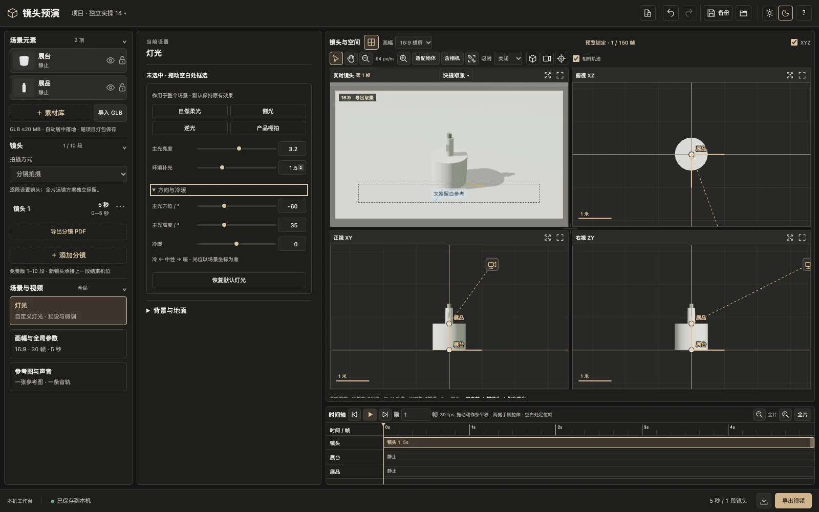Select the arrow pointer tool
Viewport: 819px width, 512px height.
[x=336, y=58]
